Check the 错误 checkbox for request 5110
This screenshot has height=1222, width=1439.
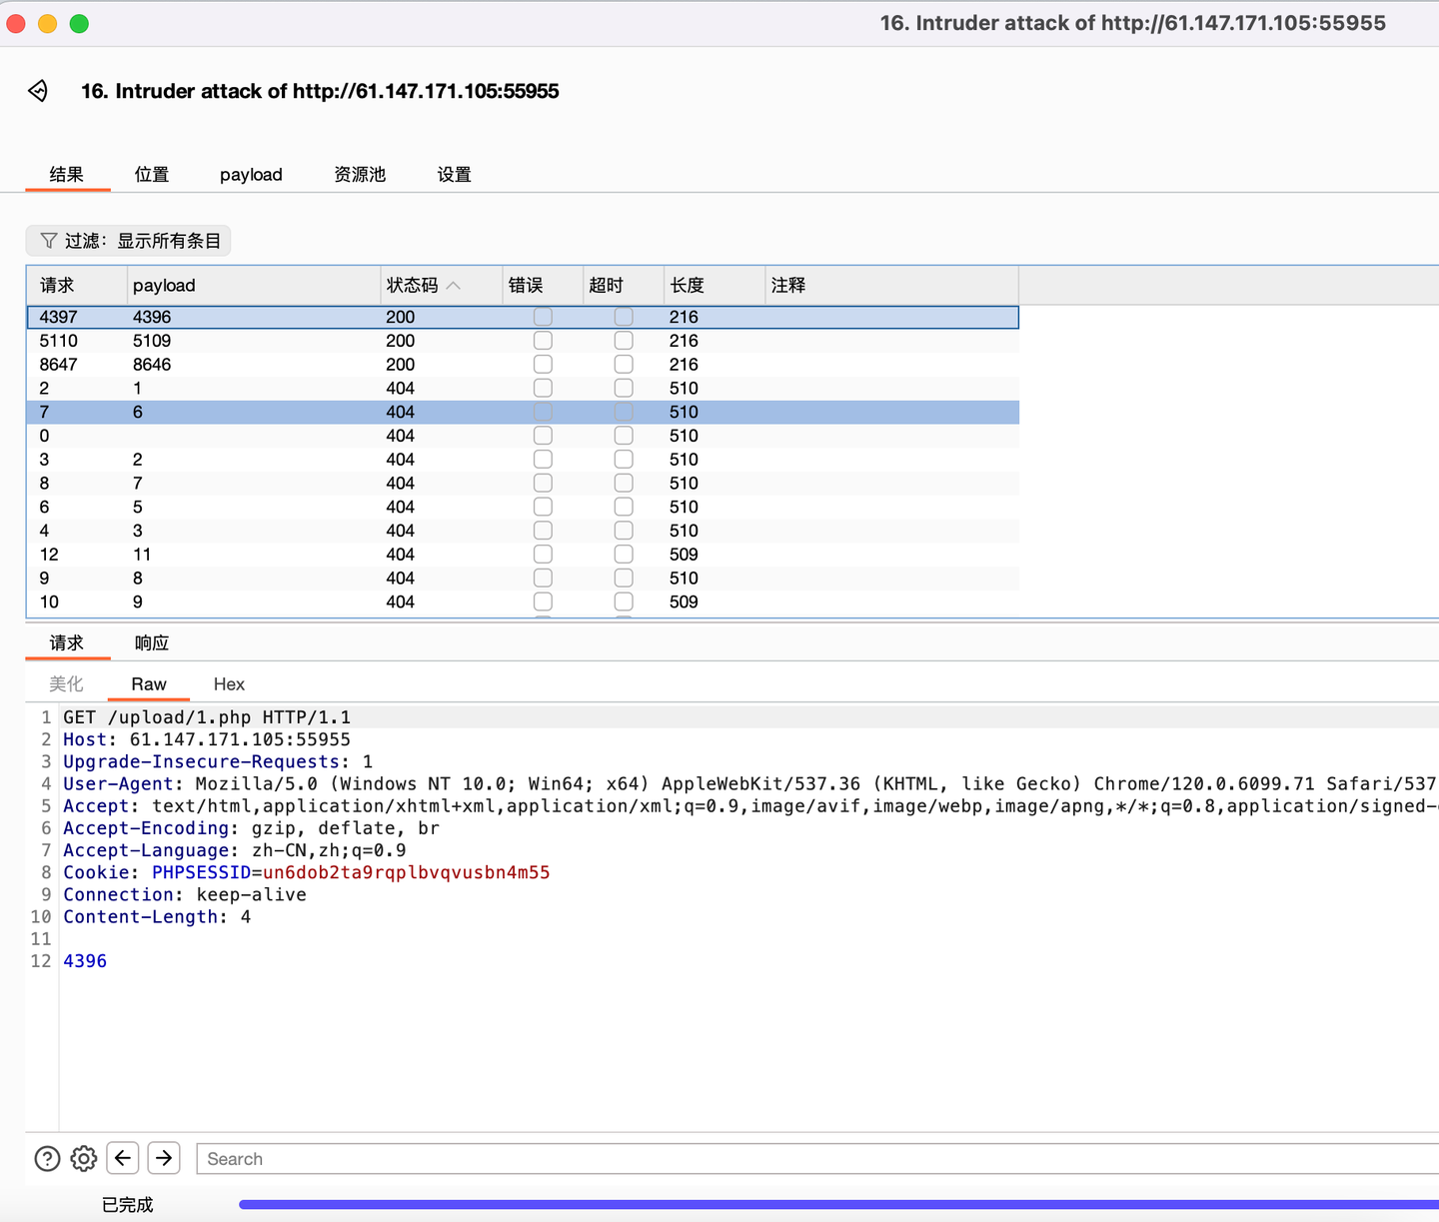(x=543, y=340)
